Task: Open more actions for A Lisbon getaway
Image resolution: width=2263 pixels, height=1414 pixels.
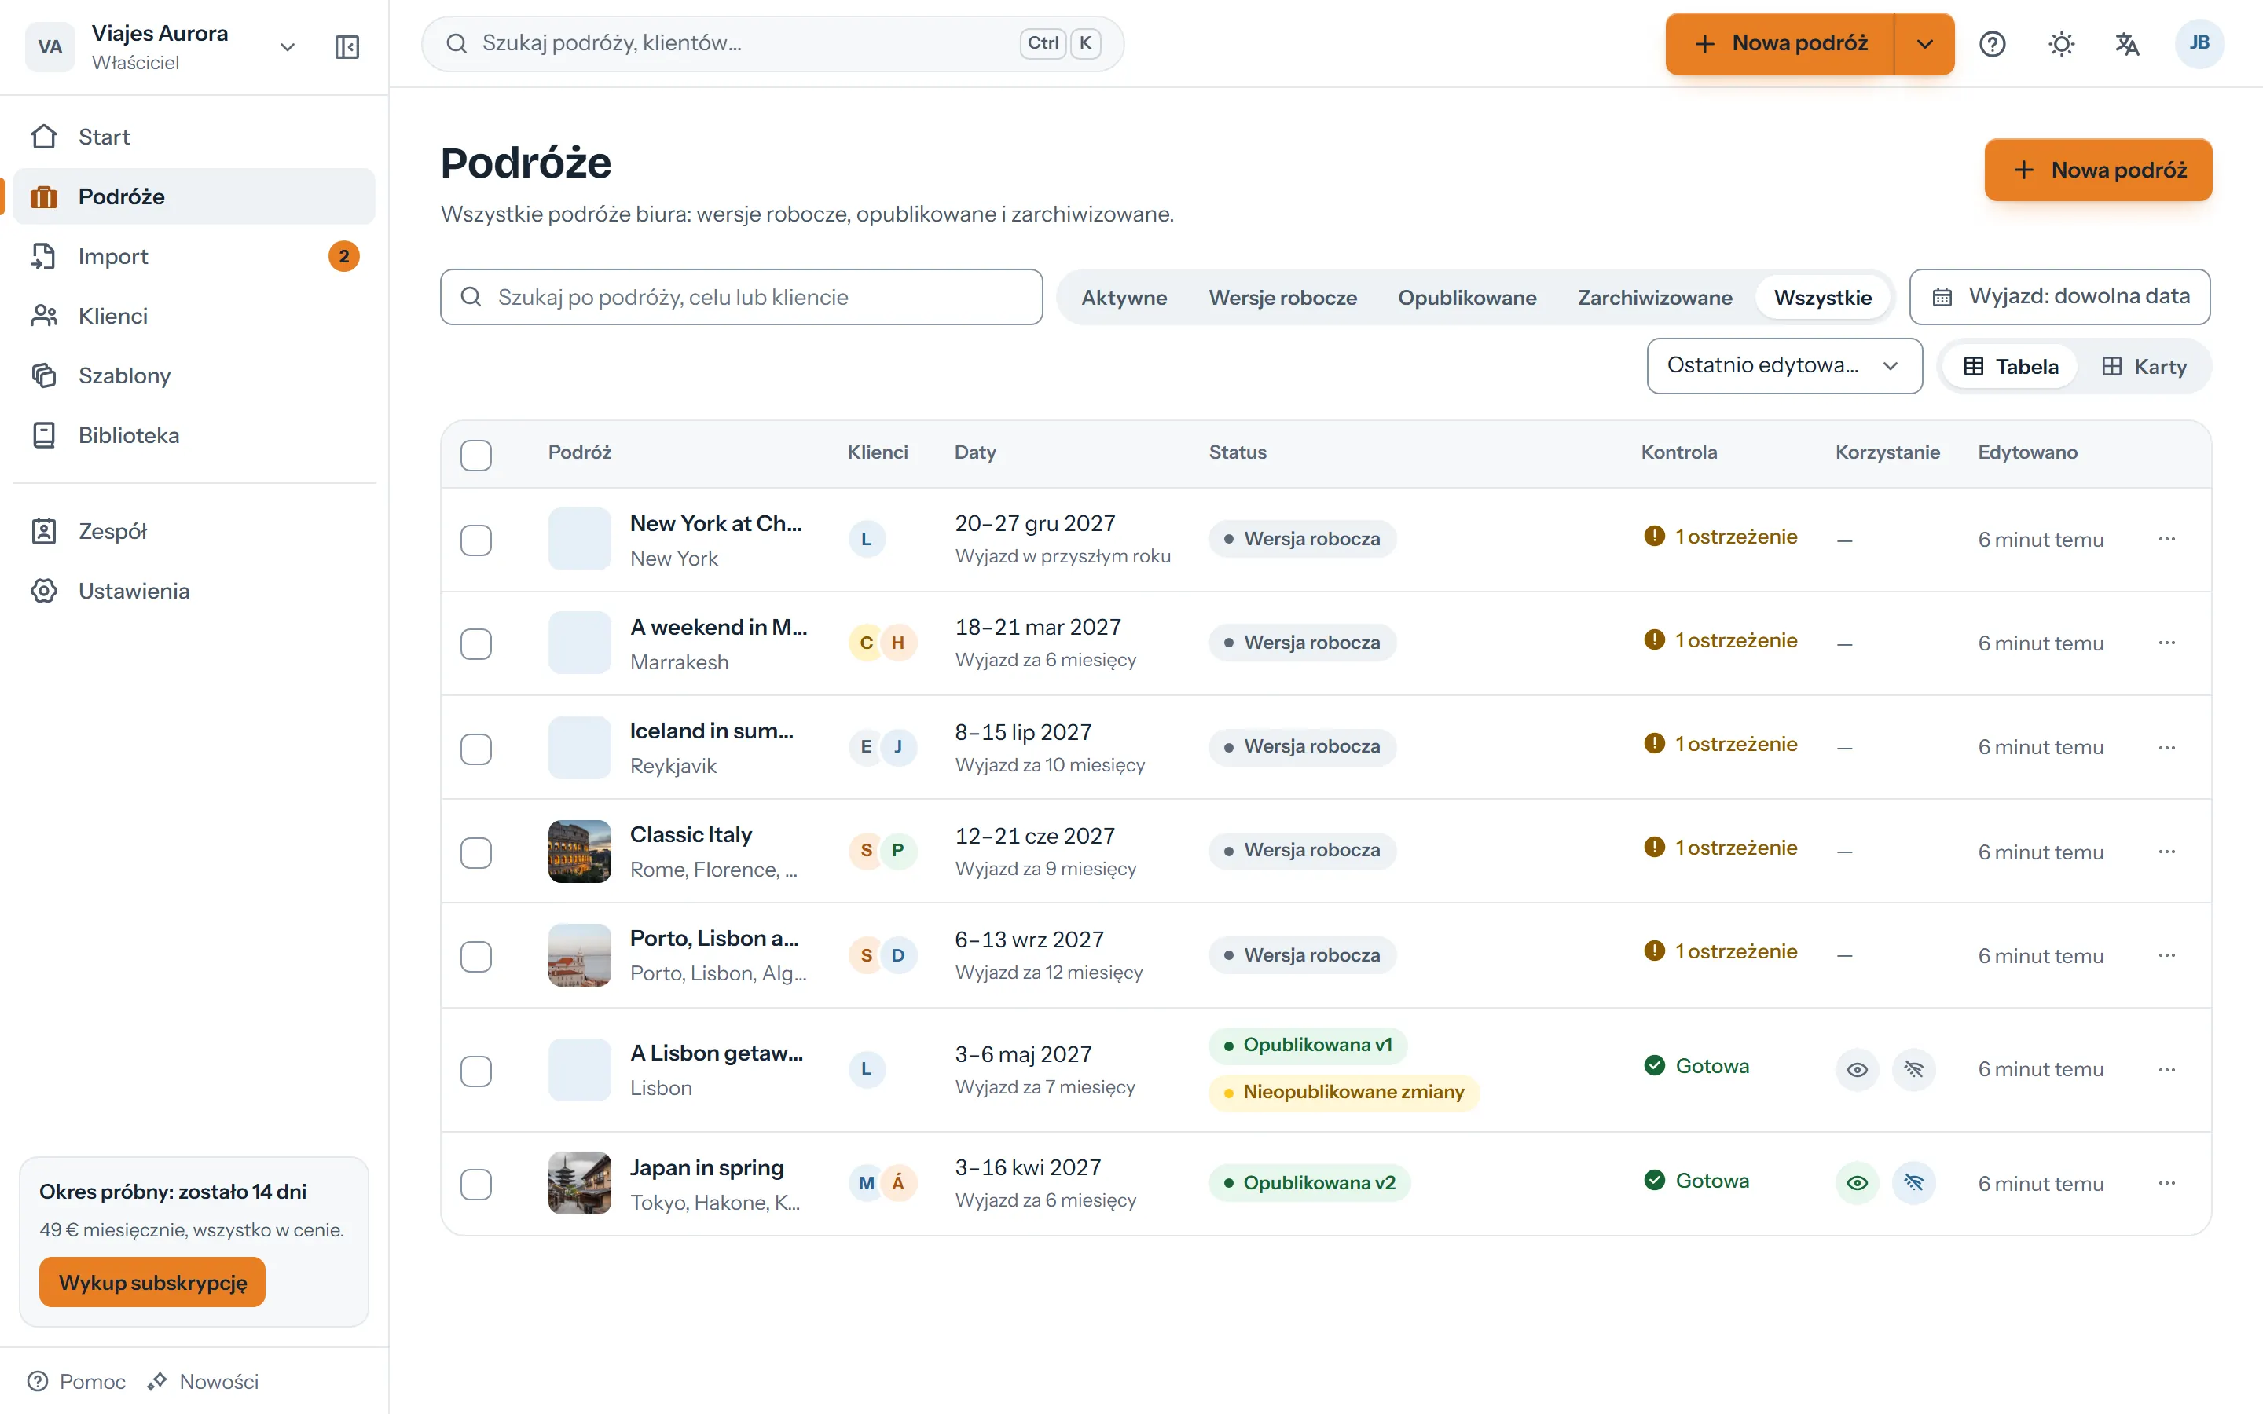Action: (2166, 1069)
